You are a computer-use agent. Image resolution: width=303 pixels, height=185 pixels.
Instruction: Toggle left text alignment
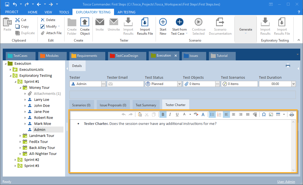pyautogui.click(x=226, y=114)
